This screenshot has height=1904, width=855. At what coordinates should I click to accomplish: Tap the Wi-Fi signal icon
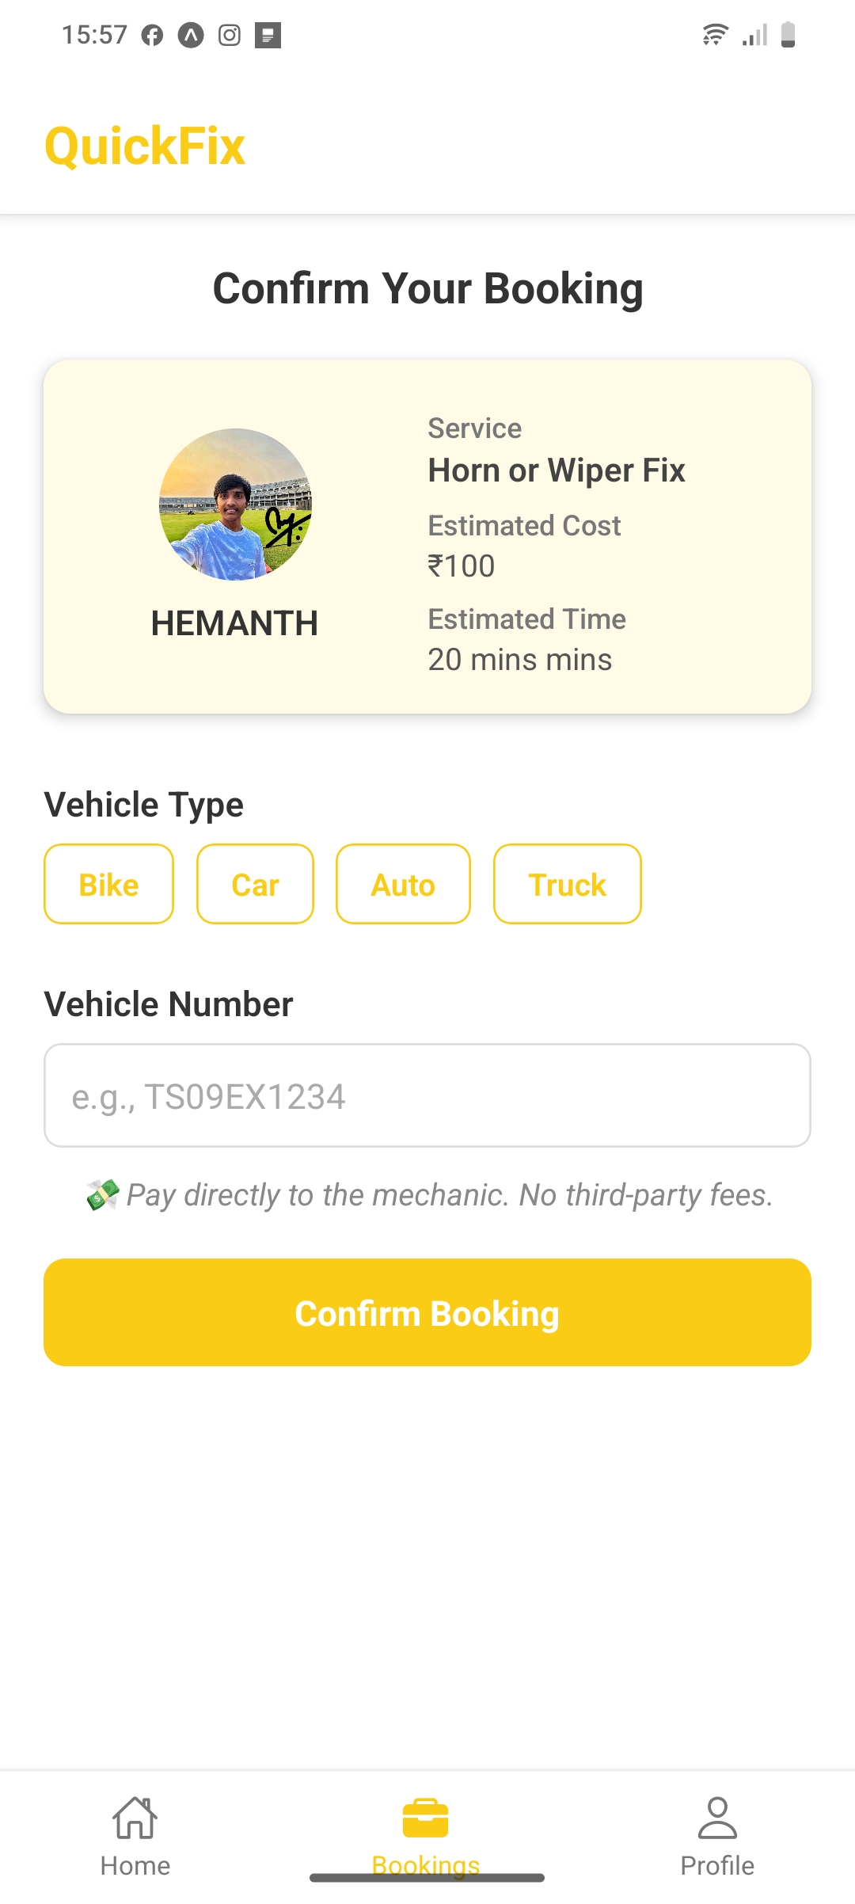715,35
